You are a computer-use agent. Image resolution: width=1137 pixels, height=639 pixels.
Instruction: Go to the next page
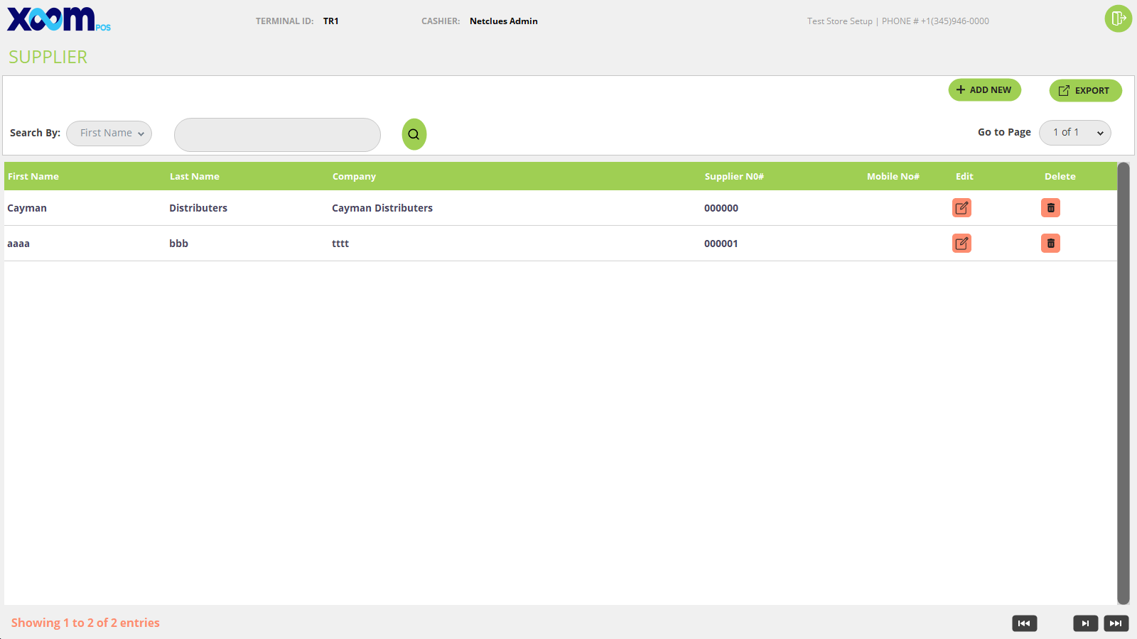click(x=1085, y=623)
